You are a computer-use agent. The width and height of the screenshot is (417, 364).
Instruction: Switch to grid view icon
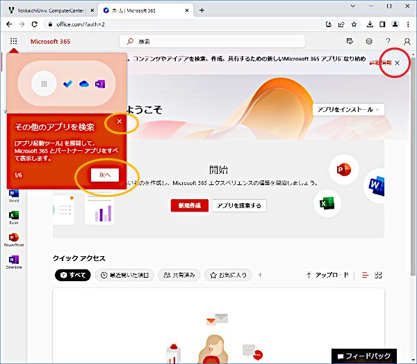[x=378, y=275]
